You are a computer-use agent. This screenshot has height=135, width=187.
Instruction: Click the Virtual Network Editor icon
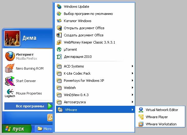(141, 110)
